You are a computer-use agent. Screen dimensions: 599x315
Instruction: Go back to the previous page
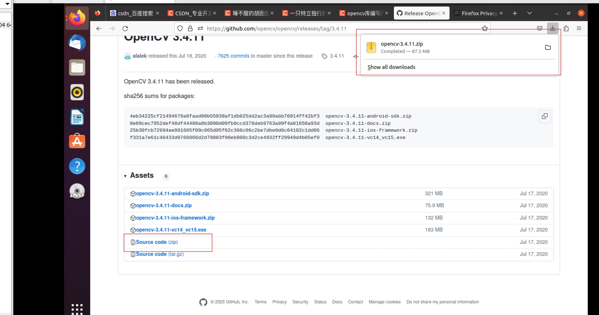click(x=99, y=28)
